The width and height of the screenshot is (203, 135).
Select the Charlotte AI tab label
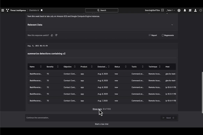pyautogui.click(x=34, y=10)
